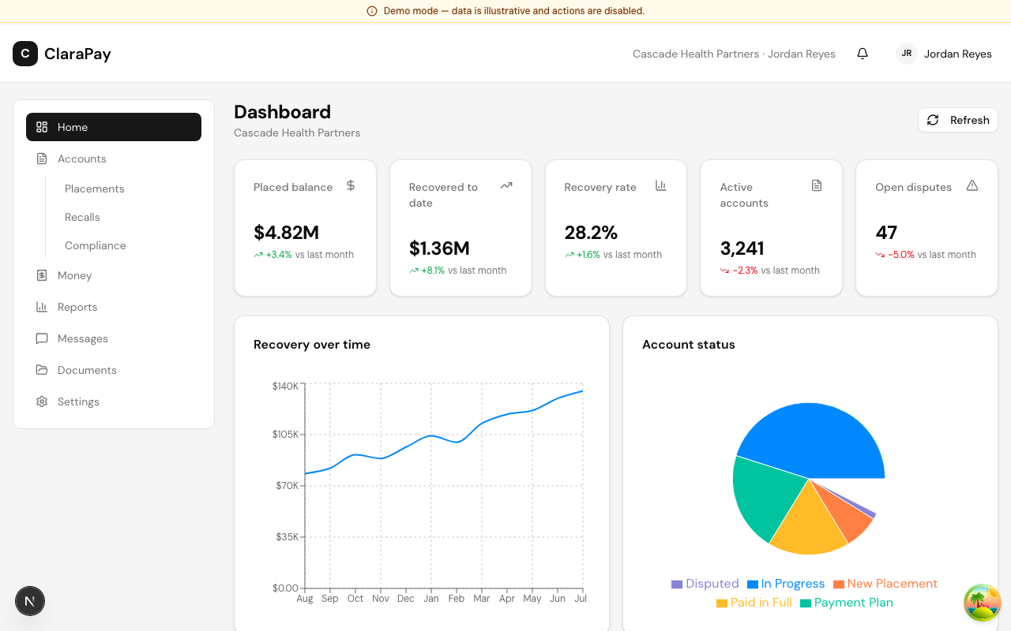Click the Account status heading
The width and height of the screenshot is (1011, 631).
[689, 345]
